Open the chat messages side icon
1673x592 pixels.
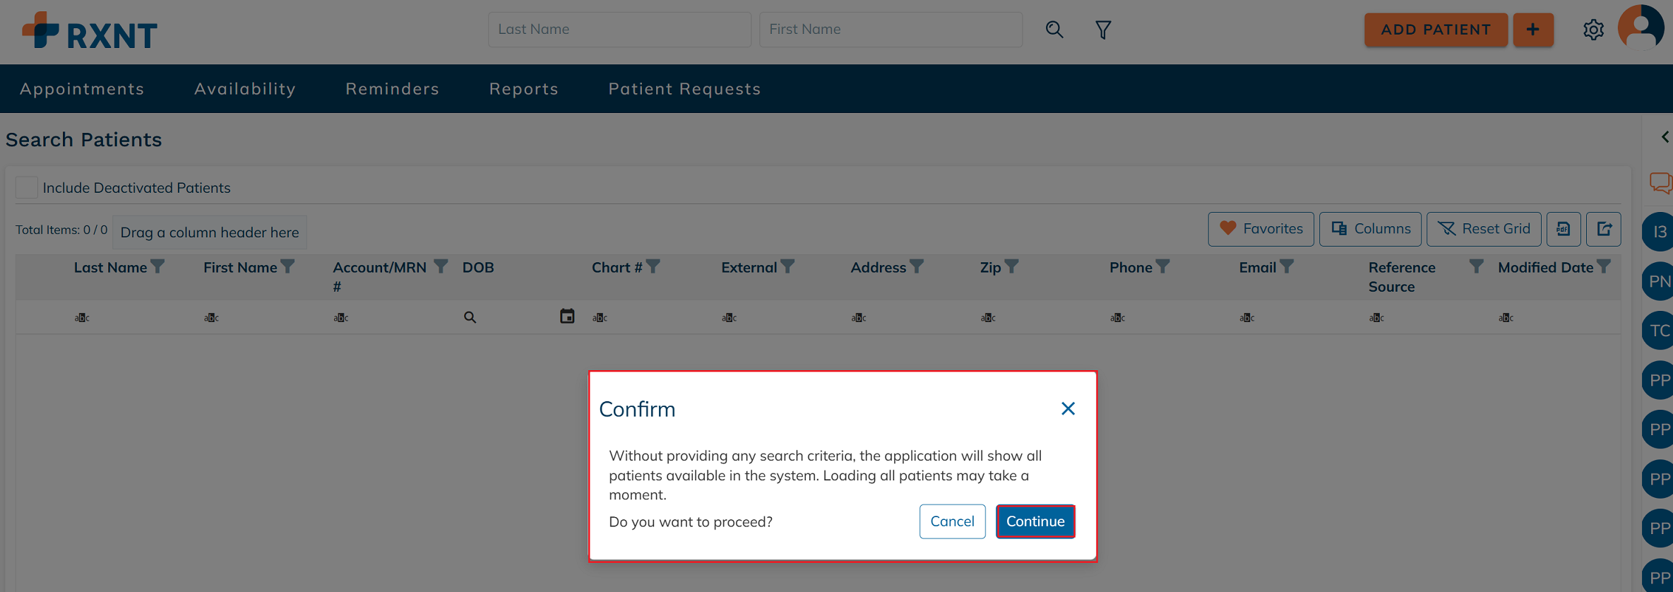tap(1660, 183)
